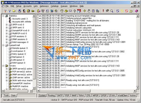Screen dimensions: 141x103
Task: Click the red and blue satellite icon
Action: coord(79,11)
